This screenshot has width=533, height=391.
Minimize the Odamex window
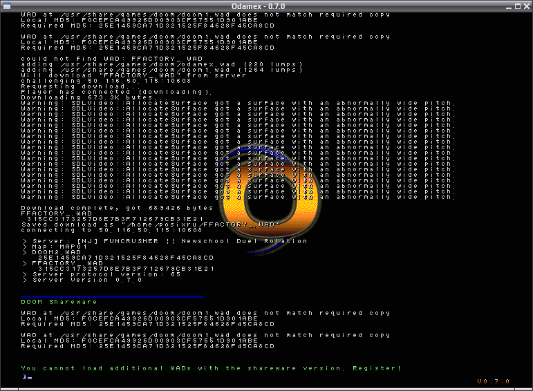click(509, 6)
